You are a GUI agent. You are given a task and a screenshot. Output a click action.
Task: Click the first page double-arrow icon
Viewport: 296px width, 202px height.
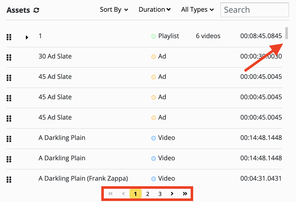point(110,194)
